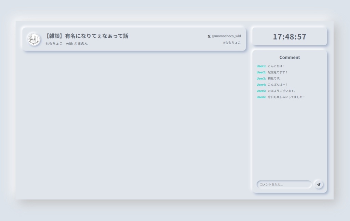
Task: Click User4 username
Action: 261,85
